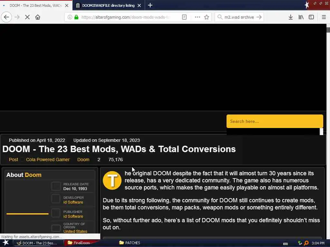Focus the yellow Search here field

pos(275,121)
